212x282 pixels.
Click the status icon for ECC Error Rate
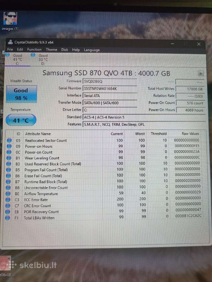pos(8,200)
